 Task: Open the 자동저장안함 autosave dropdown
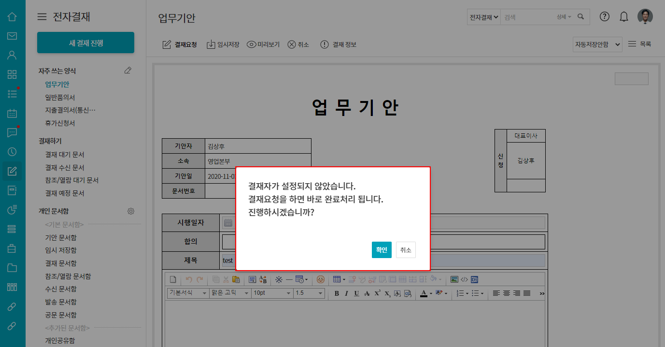[597, 44]
